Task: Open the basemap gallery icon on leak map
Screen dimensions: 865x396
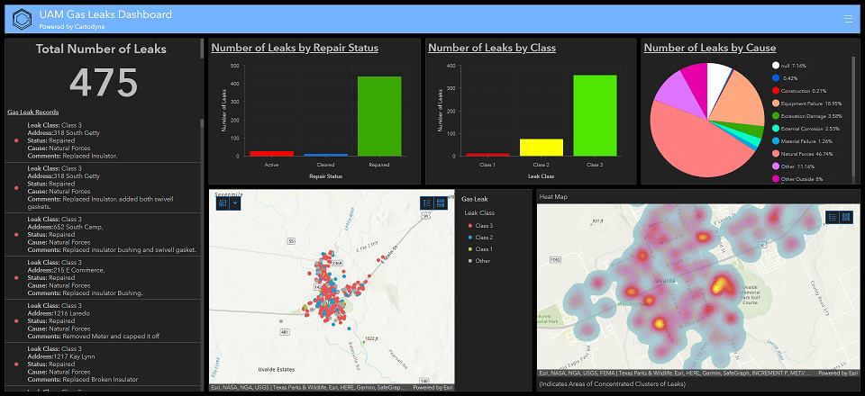Action: tap(441, 203)
